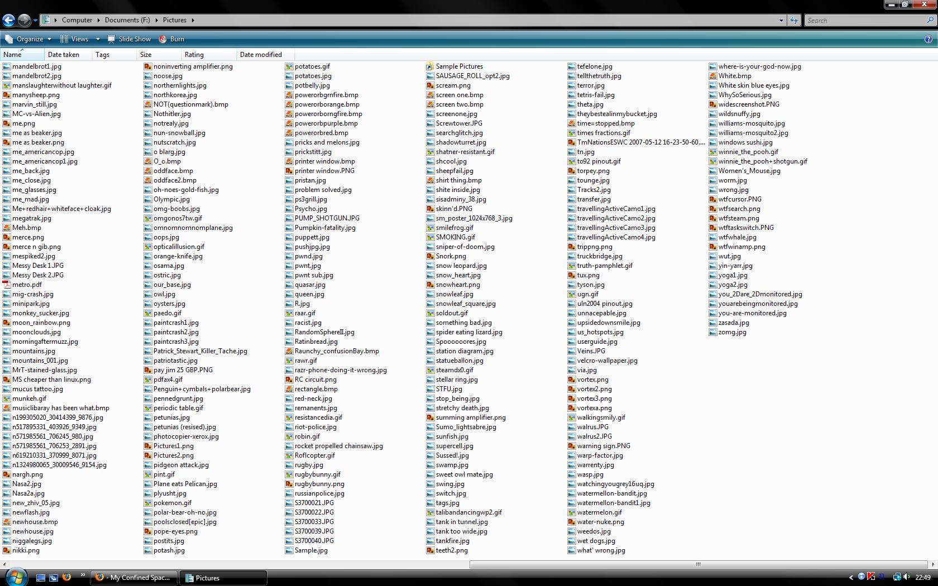Navigate to Computer in the breadcrumb bar

pos(78,20)
